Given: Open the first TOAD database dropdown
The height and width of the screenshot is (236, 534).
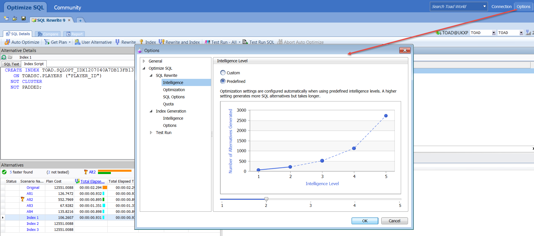Looking at the screenshot, I should (x=494, y=33).
